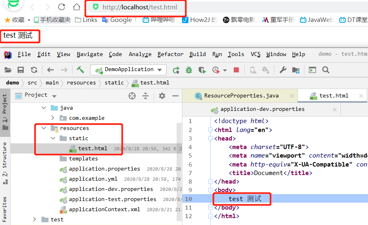Open the Refactor menu
This screenshot has height=225, width=368.
point(170,54)
